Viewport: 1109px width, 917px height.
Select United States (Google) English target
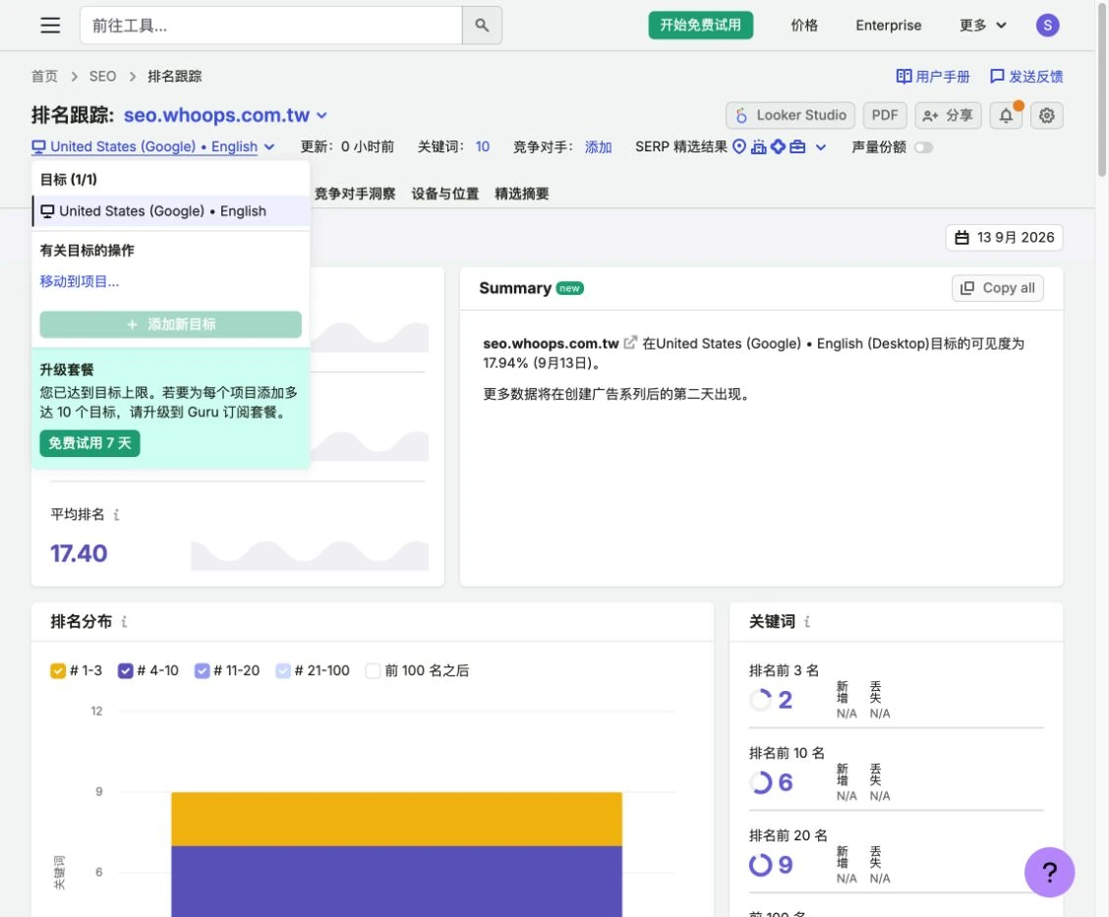(x=171, y=210)
